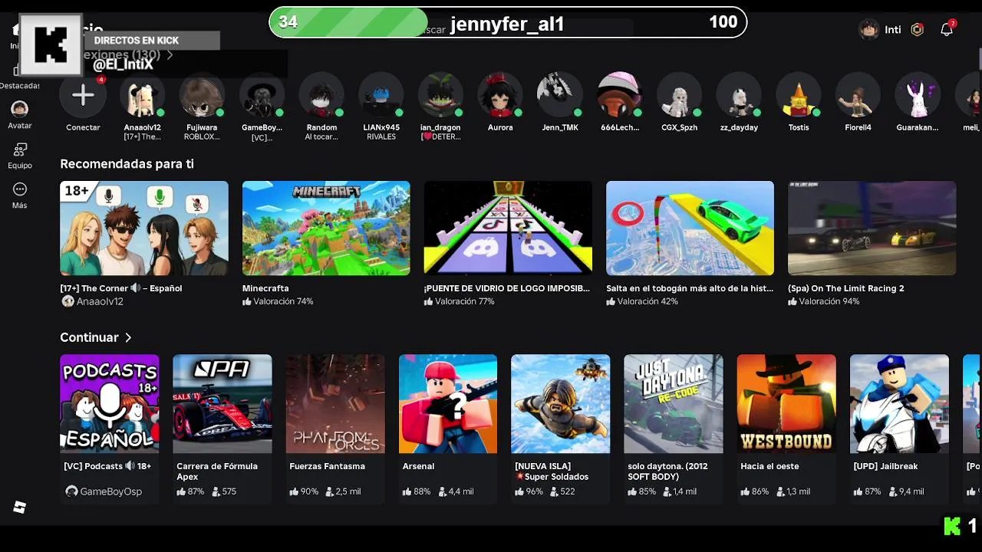Open Aurora friend avatar
The image size is (982, 552).
(x=500, y=95)
